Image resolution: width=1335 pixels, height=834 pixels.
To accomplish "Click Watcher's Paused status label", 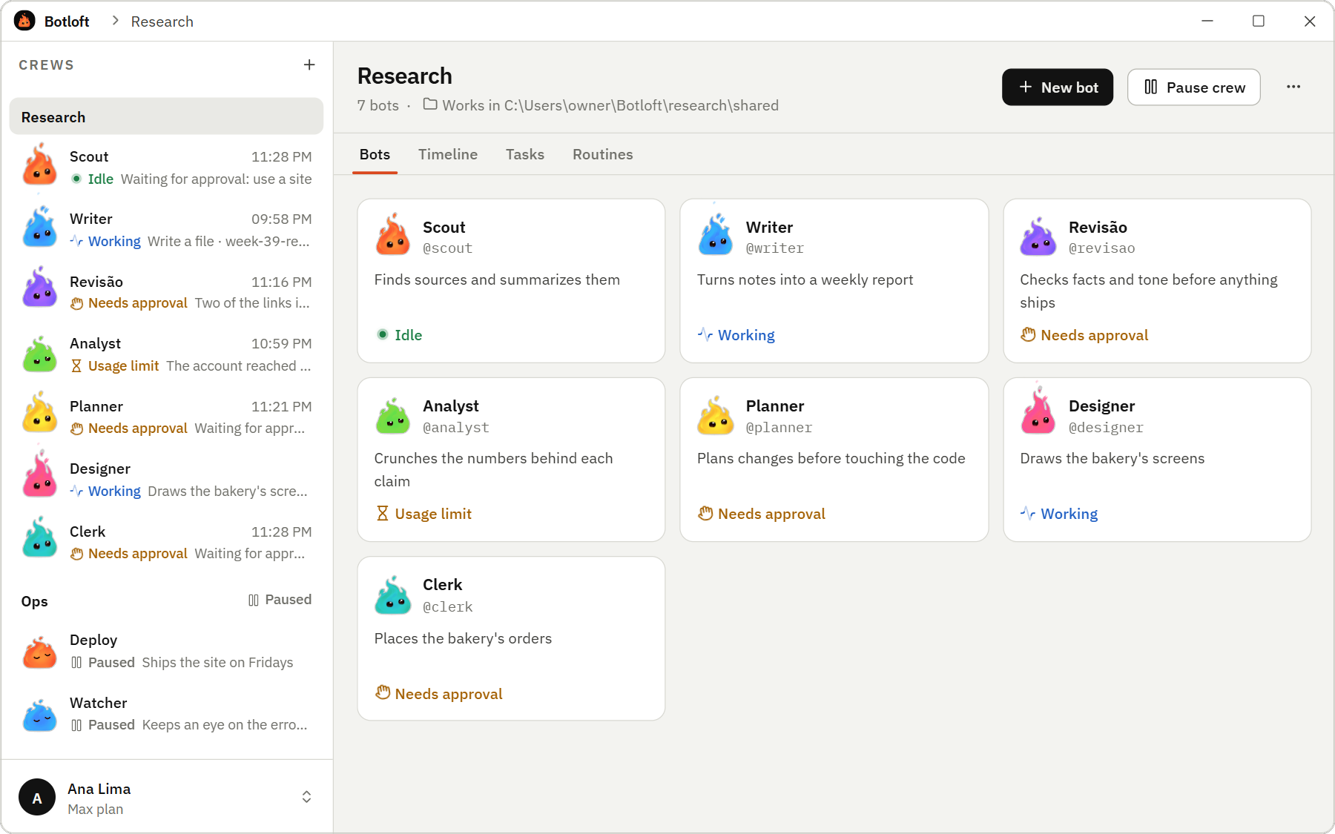I will [111, 724].
